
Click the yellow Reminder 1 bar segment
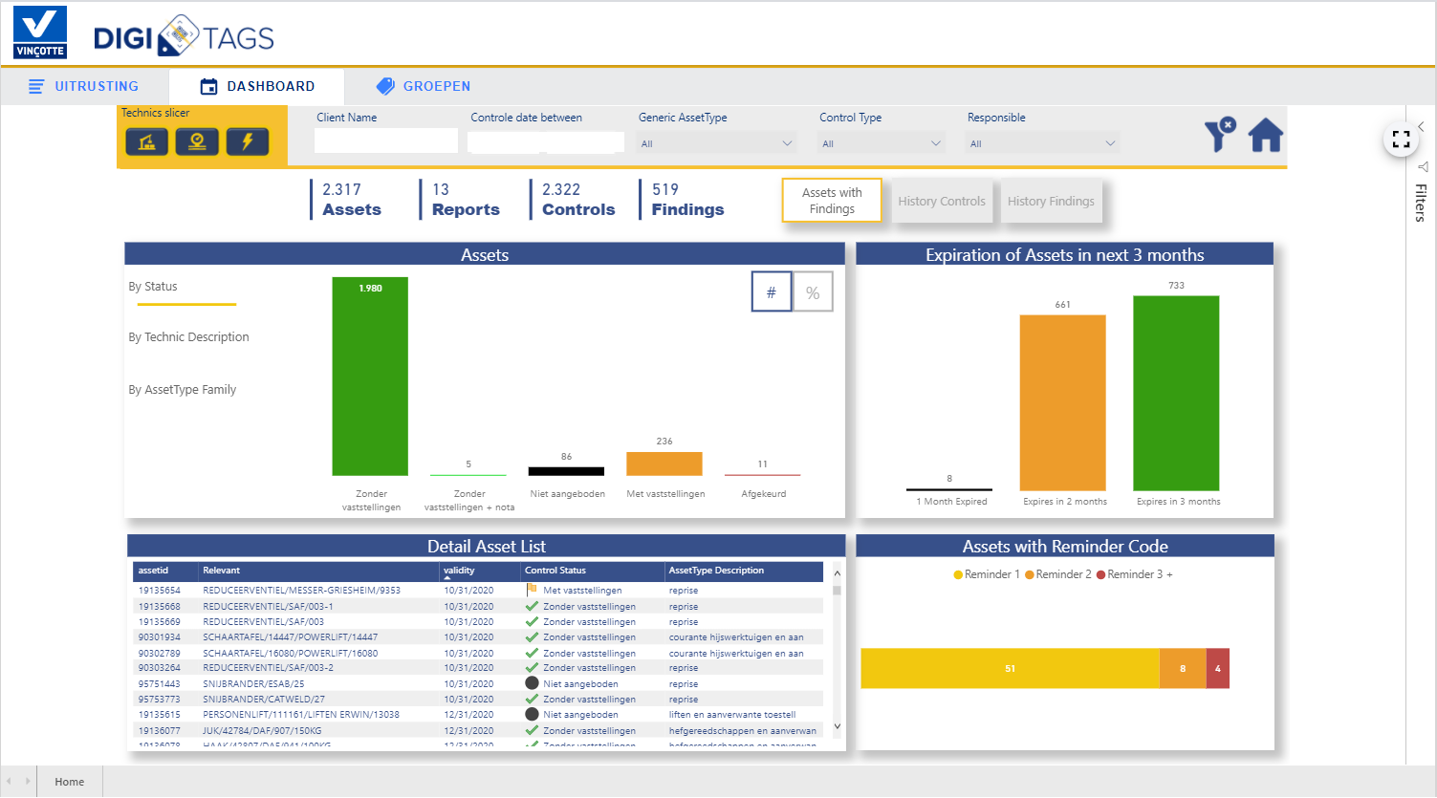[x=1010, y=668]
